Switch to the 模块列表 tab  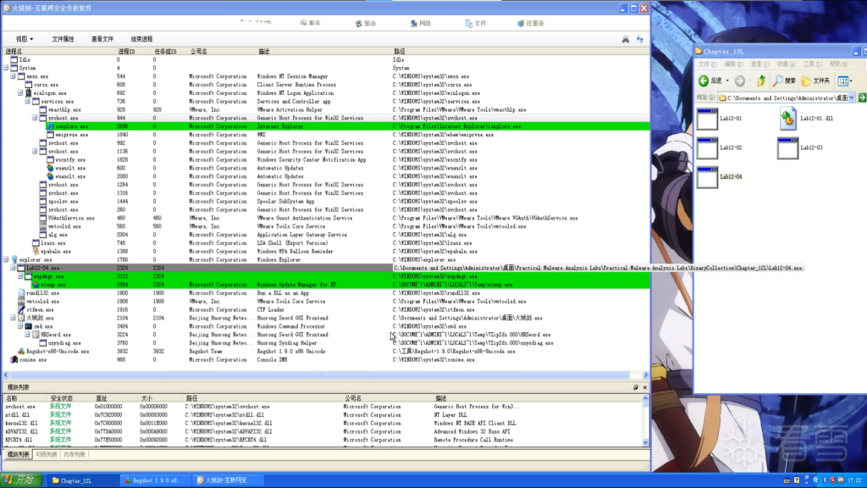click(x=19, y=455)
